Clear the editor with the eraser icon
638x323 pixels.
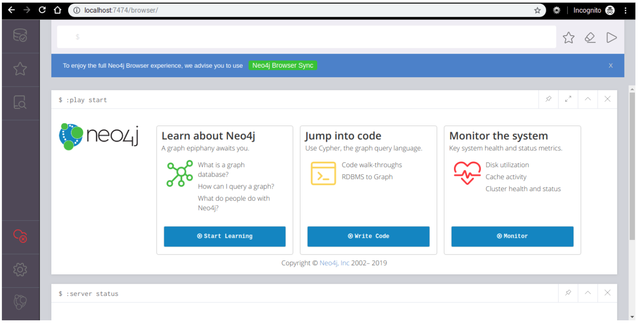click(590, 37)
